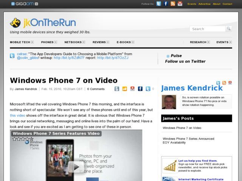Click the Twitter icon above James Kendrick's name
Screen dimensions: 242x181
[x=218, y=83]
